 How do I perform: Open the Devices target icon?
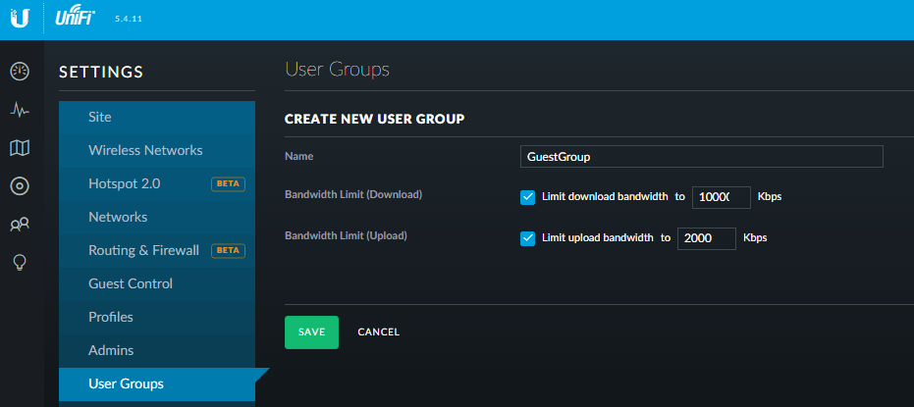[x=20, y=186]
